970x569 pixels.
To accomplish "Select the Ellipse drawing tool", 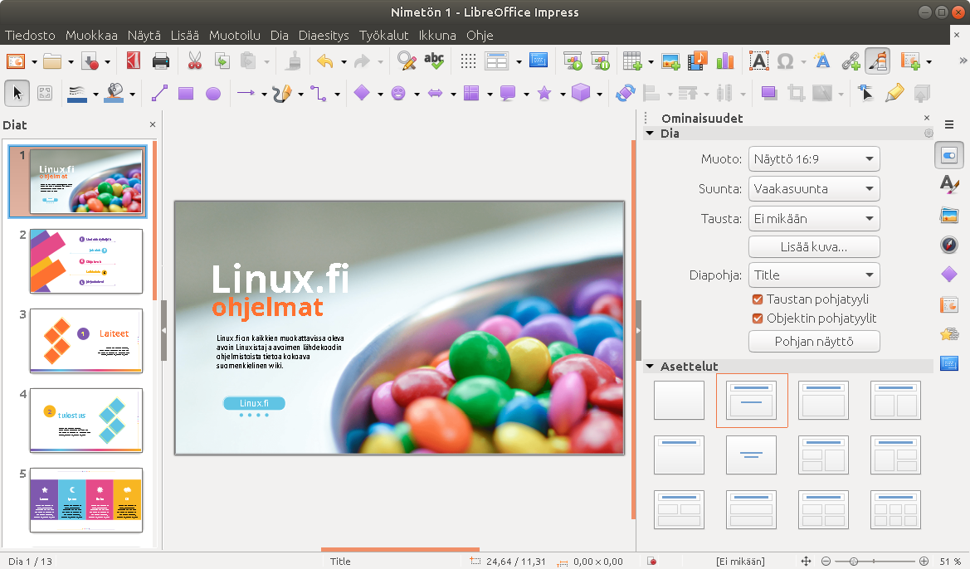I will tap(213, 94).
